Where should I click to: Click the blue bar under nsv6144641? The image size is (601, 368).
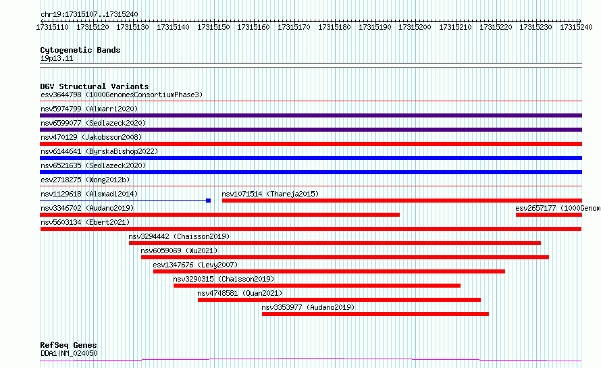pyautogui.click(x=311, y=158)
